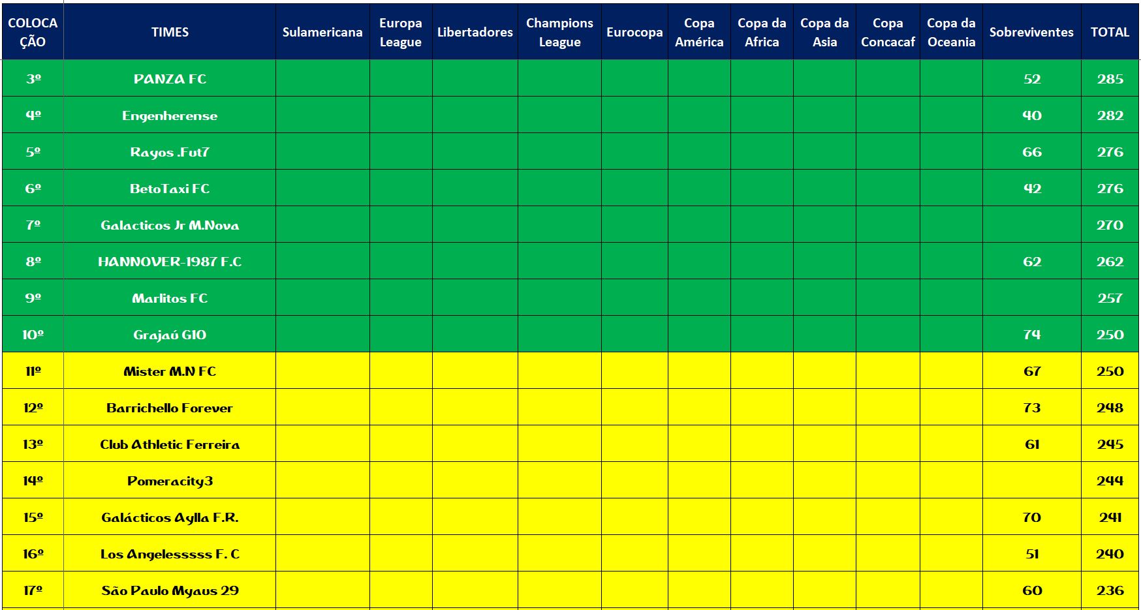Viewport: 1141px width, 610px height.
Task: Select the PANZA FC team cell
Action: click(170, 79)
